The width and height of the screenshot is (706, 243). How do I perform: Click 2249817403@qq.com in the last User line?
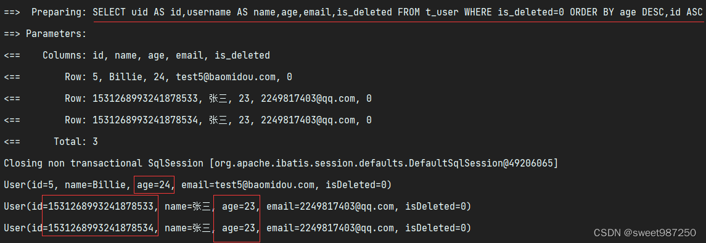click(x=347, y=228)
